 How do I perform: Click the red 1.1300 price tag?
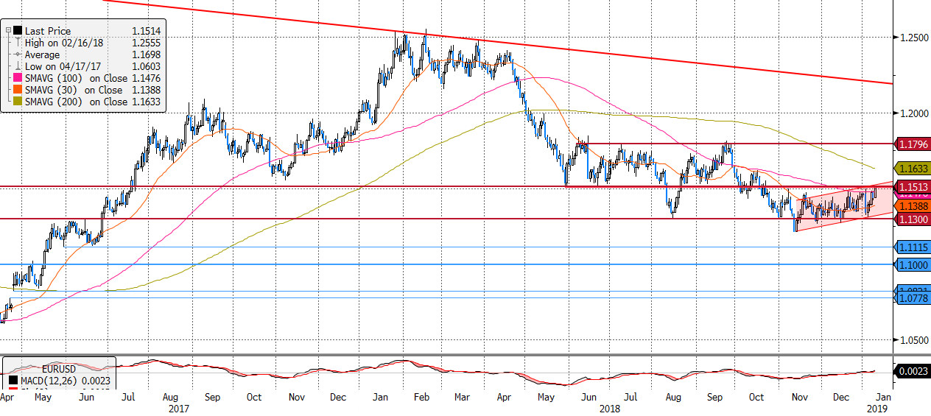tap(912, 219)
